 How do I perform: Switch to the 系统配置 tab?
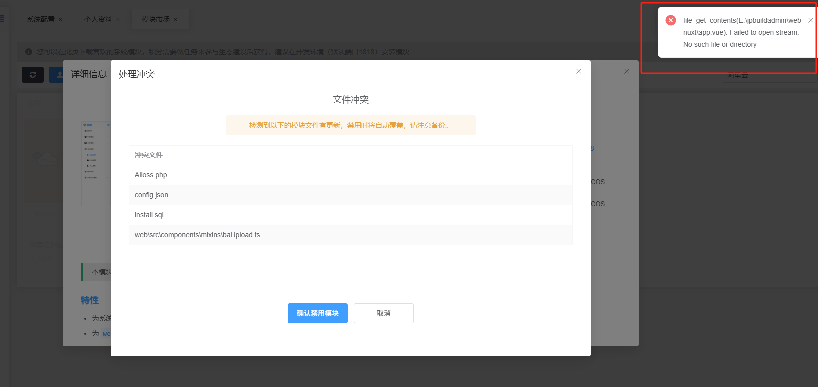pos(41,19)
